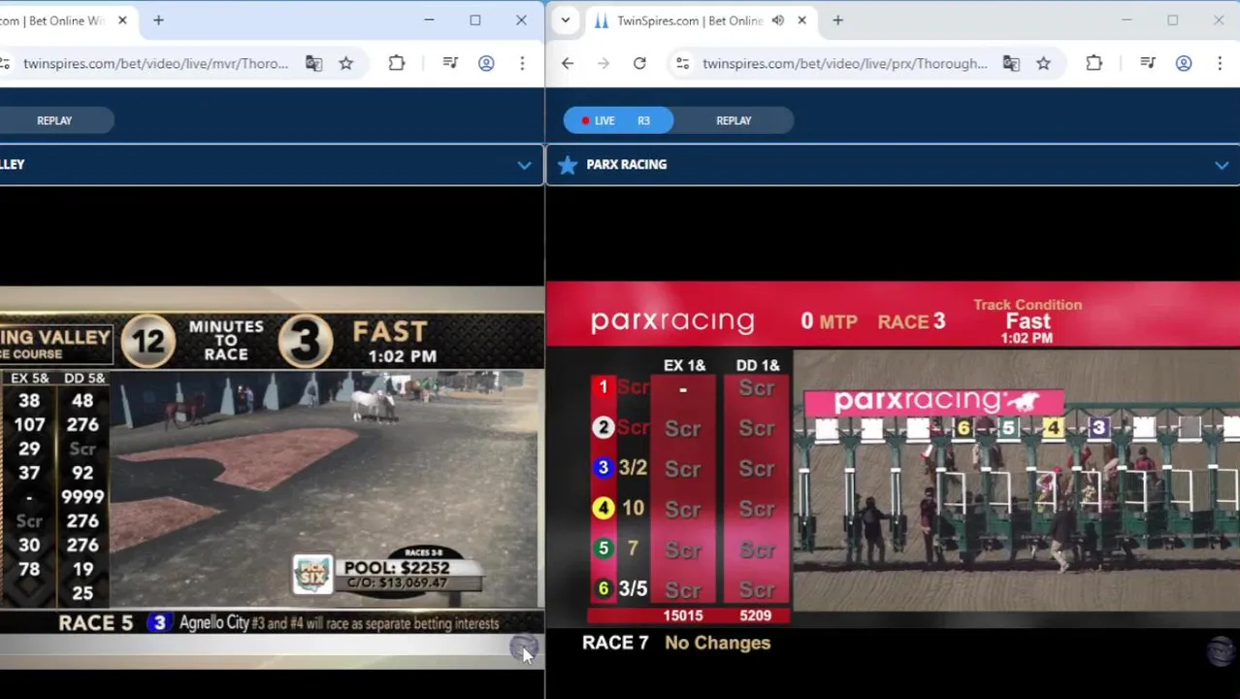Viewport: 1240px width, 699px height.
Task: Click site info icon in left address bar
Action: [x=5, y=63]
